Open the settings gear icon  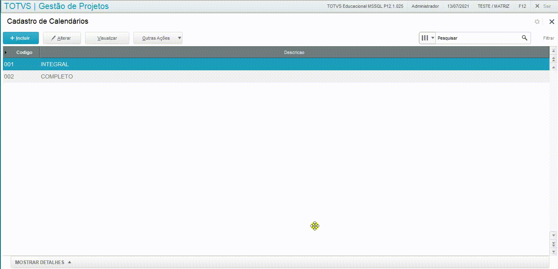(x=537, y=22)
